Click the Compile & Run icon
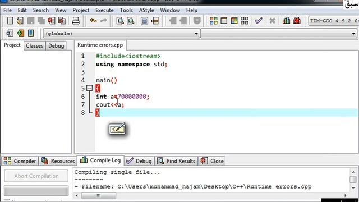 coord(234,21)
